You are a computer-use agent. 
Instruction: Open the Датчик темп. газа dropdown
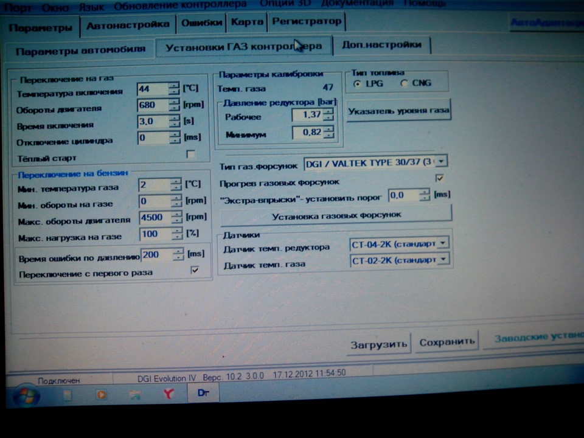tap(443, 260)
